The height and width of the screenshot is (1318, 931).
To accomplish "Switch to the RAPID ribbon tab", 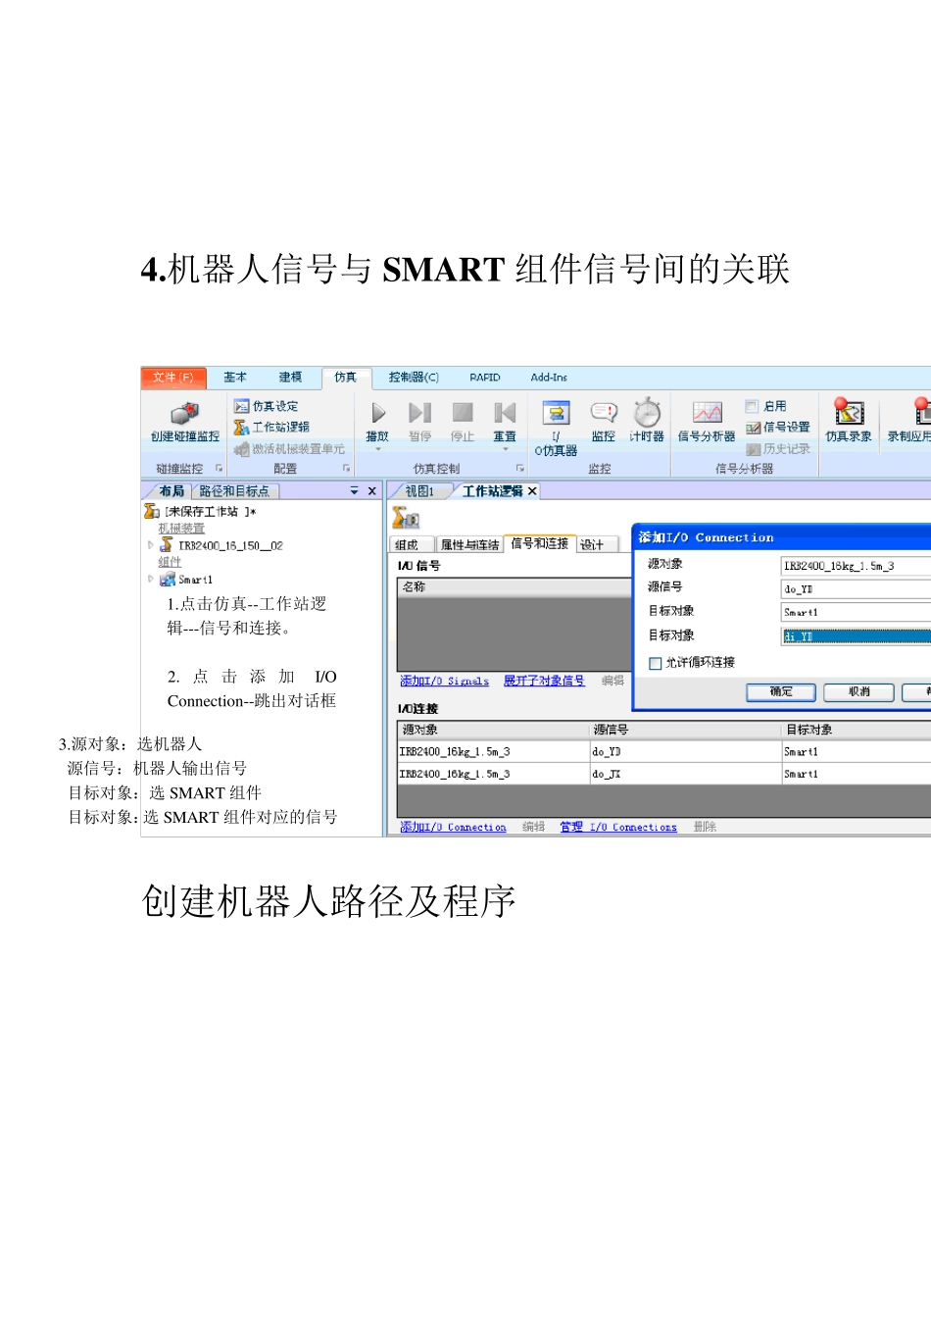I will 485,378.
